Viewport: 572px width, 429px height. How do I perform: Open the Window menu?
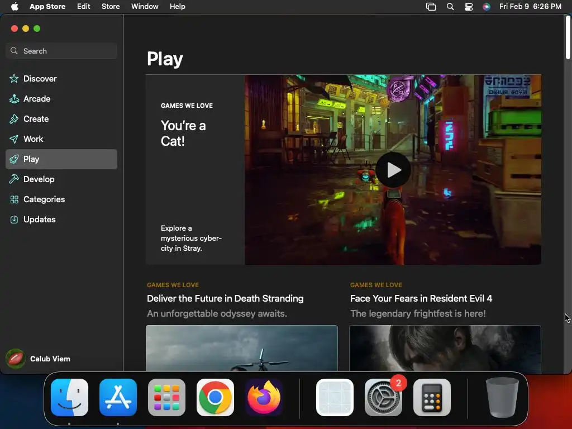coord(145,7)
